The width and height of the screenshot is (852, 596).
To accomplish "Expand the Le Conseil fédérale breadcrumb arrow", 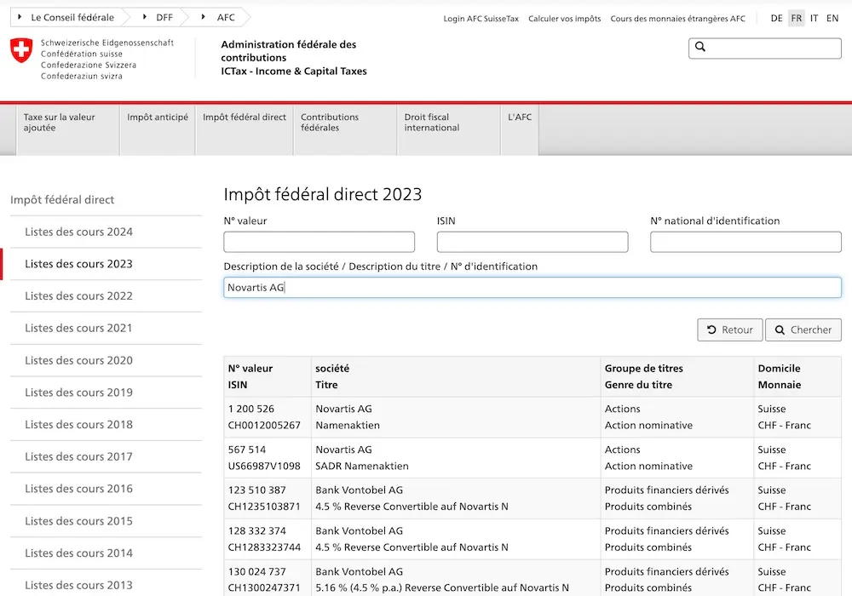I will pyautogui.click(x=18, y=17).
